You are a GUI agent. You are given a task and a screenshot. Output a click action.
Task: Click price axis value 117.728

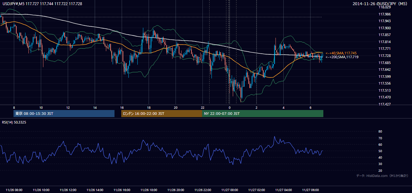click(x=384, y=56)
